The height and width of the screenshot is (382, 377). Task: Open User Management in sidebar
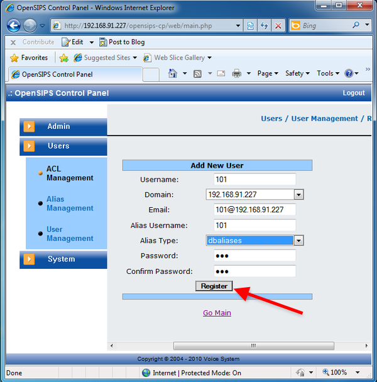click(70, 234)
